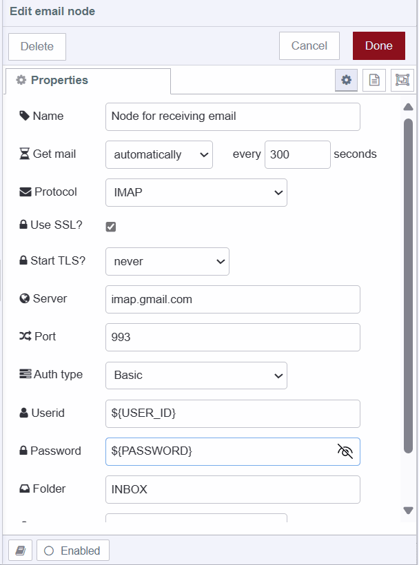This screenshot has height=565, width=419.
Task: Open the Appearance settings icon
Action: [x=402, y=79]
